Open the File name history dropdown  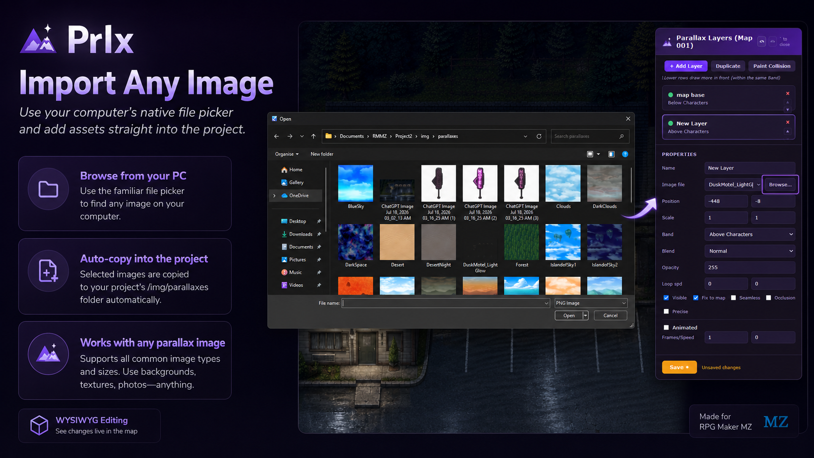click(x=546, y=303)
